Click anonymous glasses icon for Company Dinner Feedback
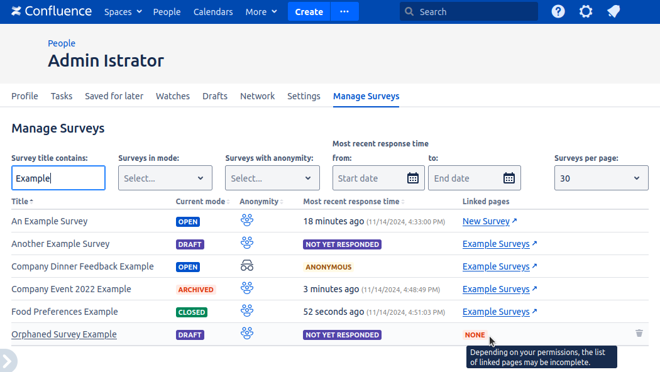Viewport: 660px width, 372px height. pyautogui.click(x=247, y=266)
